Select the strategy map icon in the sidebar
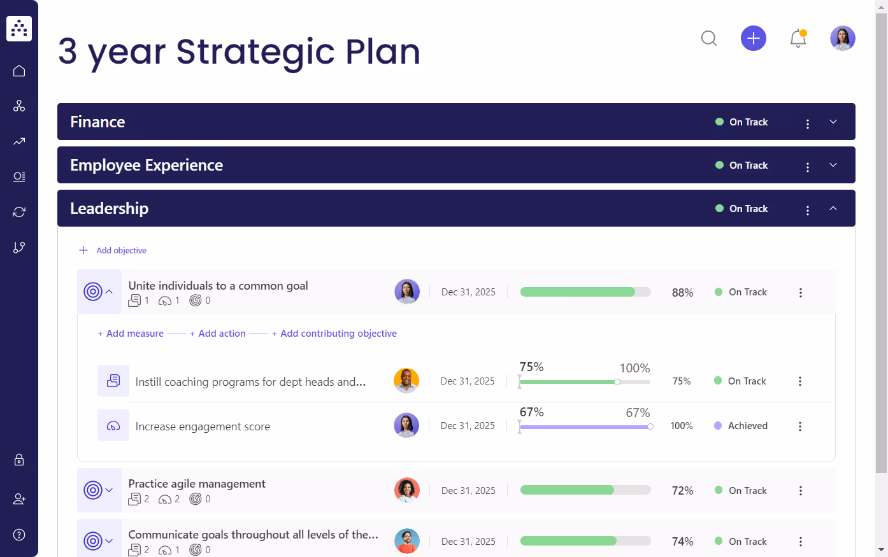 tap(18, 106)
